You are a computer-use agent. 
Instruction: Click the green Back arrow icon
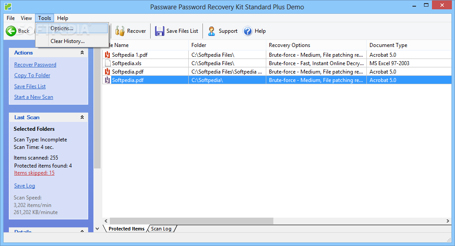pyautogui.click(x=11, y=31)
